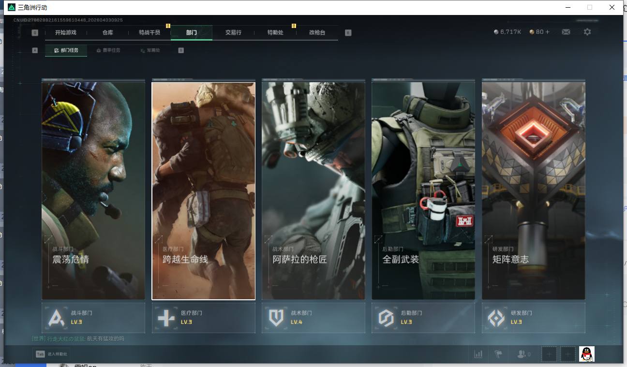Image resolution: width=627 pixels, height=367 pixels.
Task: Open the 矩阵意志 mission card
Action: click(533, 191)
